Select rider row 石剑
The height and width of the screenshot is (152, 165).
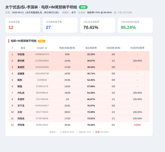pyautogui.click(x=79, y=112)
